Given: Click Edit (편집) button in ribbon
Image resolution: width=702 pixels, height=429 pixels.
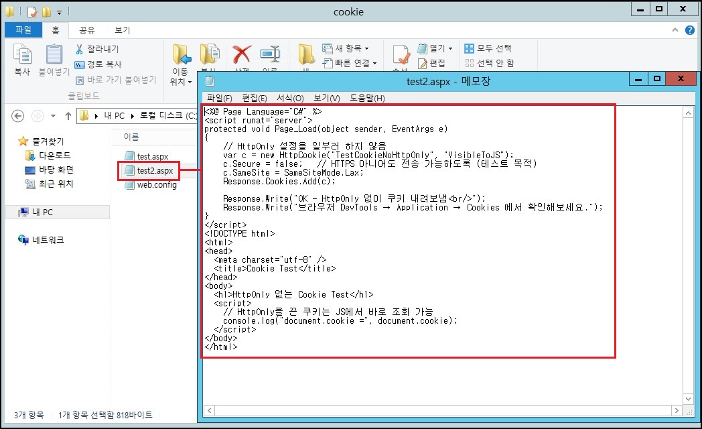Looking at the screenshot, I should 431,63.
